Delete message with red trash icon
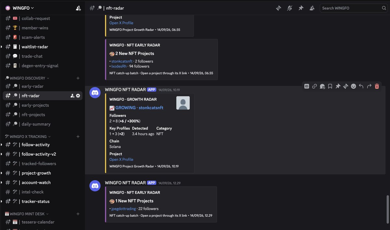 pyautogui.click(x=377, y=86)
